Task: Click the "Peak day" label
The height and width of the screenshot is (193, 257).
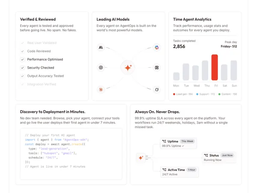Action: tap(231, 42)
